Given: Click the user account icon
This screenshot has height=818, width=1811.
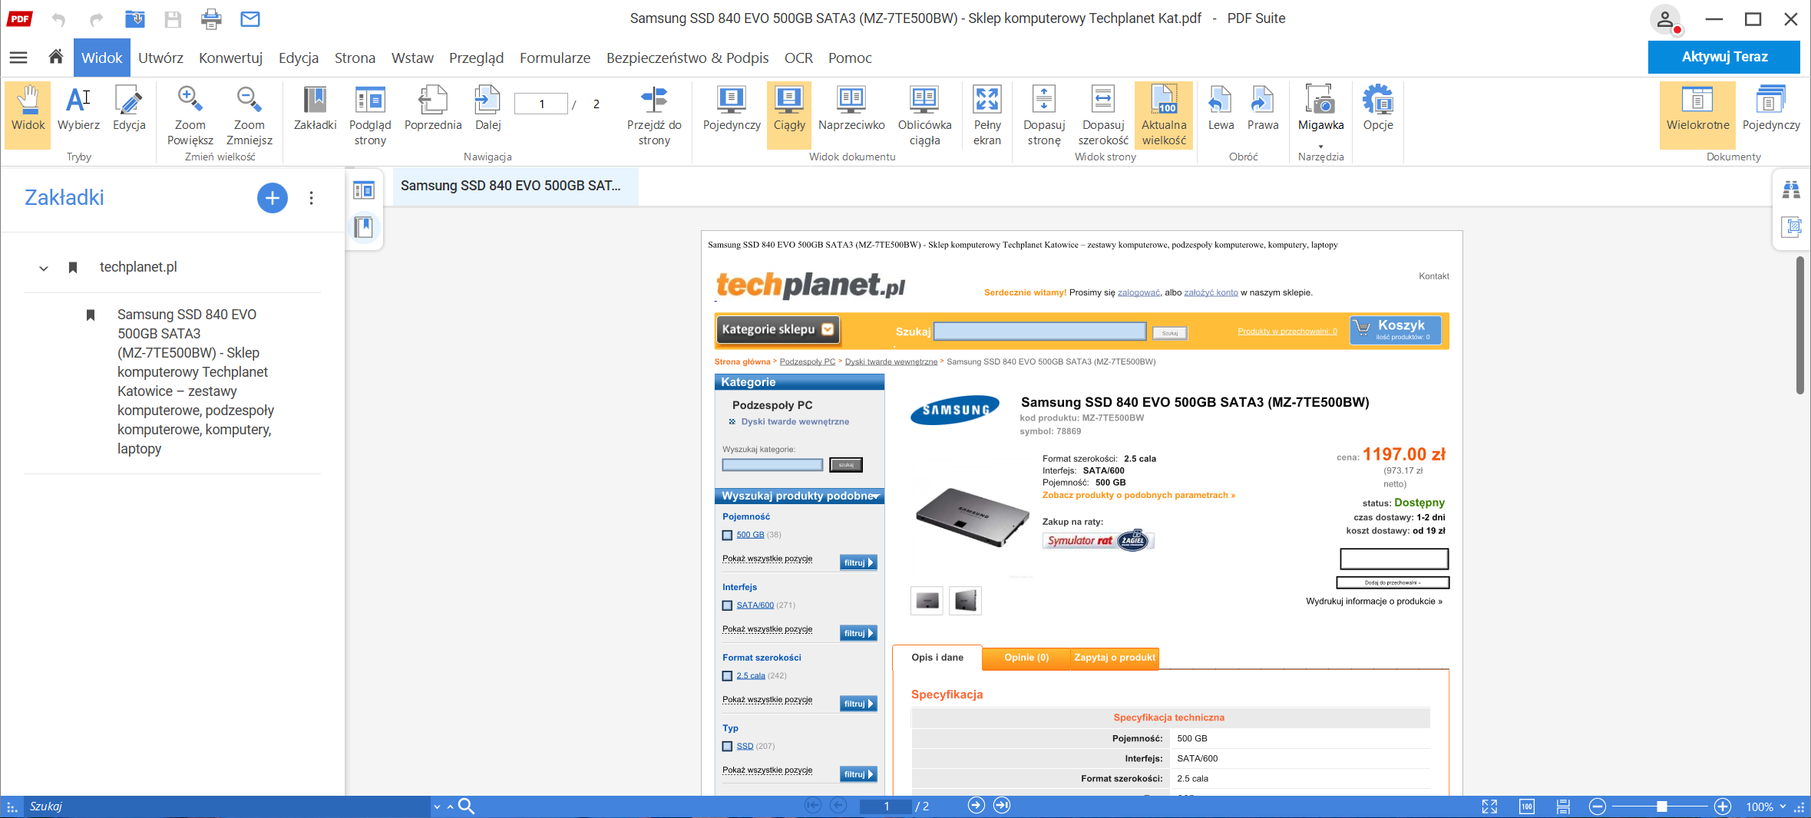Looking at the screenshot, I should (x=1664, y=19).
